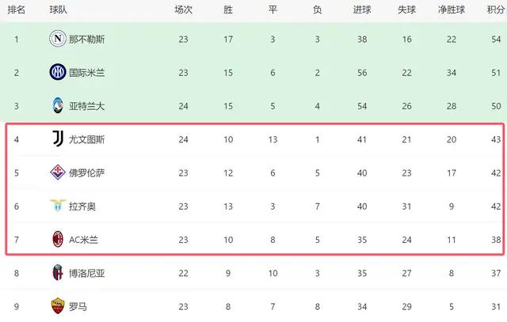The height and width of the screenshot is (322, 507).
Task: Click the 净胜球 column header
Action: 452,9
